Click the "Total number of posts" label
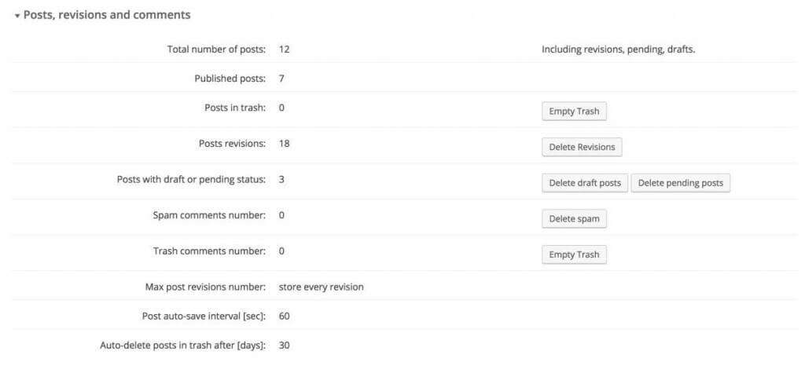This screenshot has width=805, height=366. tap(216, 49)
